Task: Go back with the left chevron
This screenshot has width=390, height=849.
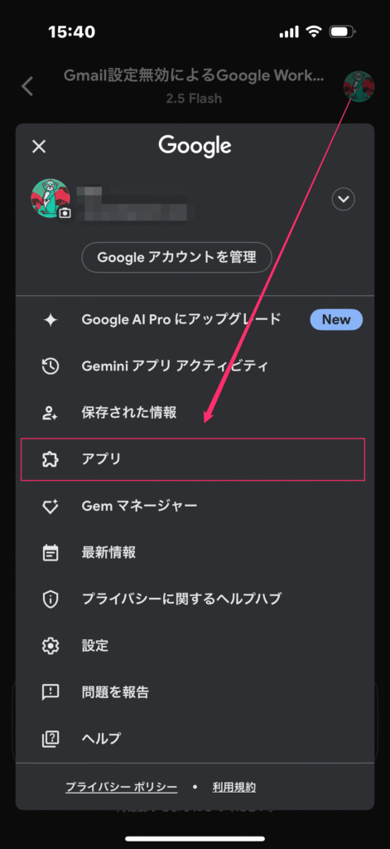Action: click(27, 86)
